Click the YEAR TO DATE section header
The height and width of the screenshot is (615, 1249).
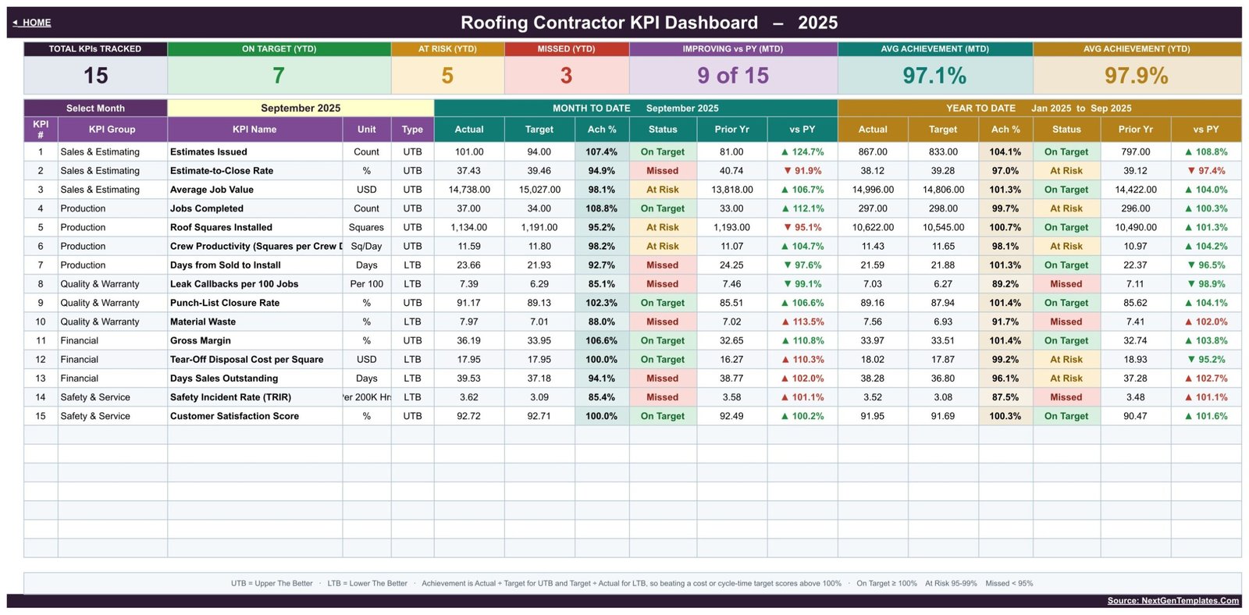(x=1039, y=108)
